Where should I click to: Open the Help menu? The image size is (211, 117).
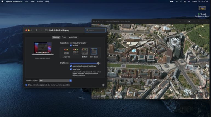[47, 1]
